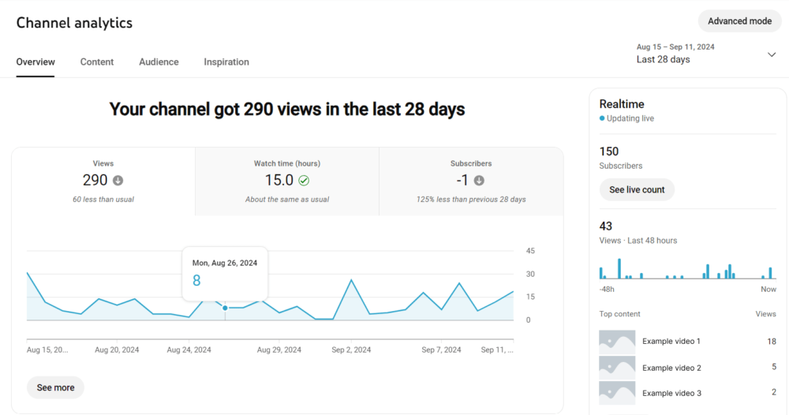Click the down arrow icon beside 290 views
The image size is (789, 415).
118,181
